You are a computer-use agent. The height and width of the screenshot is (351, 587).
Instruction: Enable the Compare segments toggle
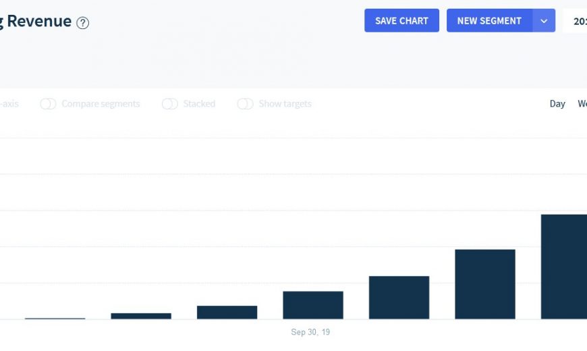(48, 104)
